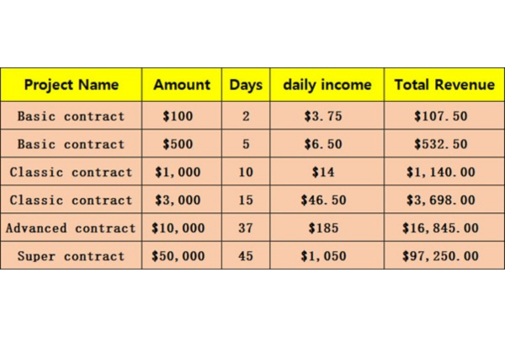
Task: Select the $3.75 daily income cell
Action: [x=327, y=115]
